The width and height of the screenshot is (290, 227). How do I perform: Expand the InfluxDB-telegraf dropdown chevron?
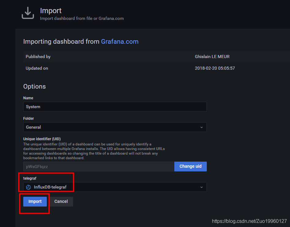coord(201,187)
